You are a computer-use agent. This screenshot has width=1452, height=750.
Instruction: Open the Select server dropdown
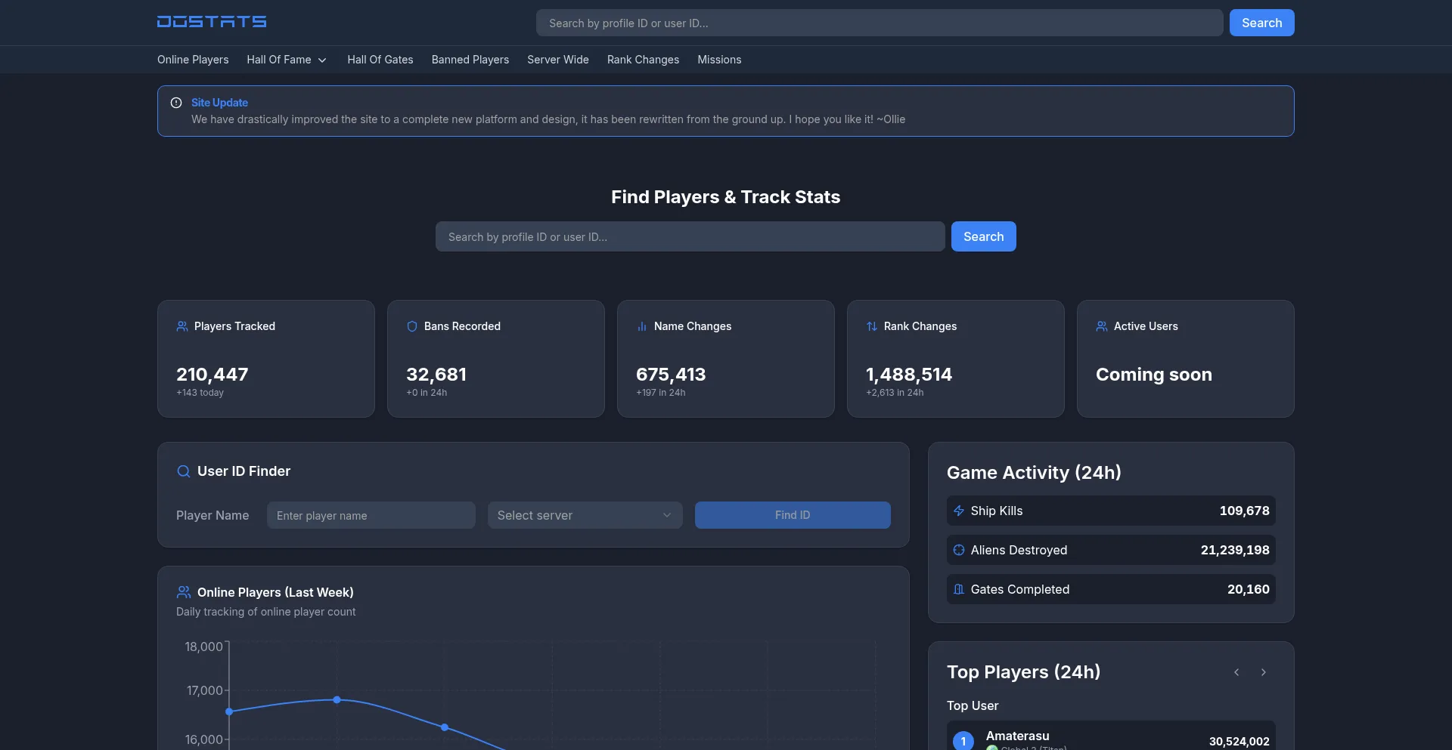585,515
